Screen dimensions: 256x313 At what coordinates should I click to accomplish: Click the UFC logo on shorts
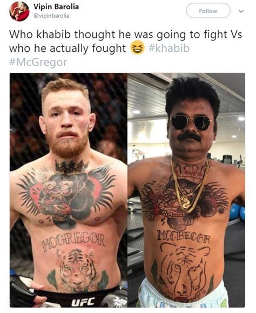(83, 302)
